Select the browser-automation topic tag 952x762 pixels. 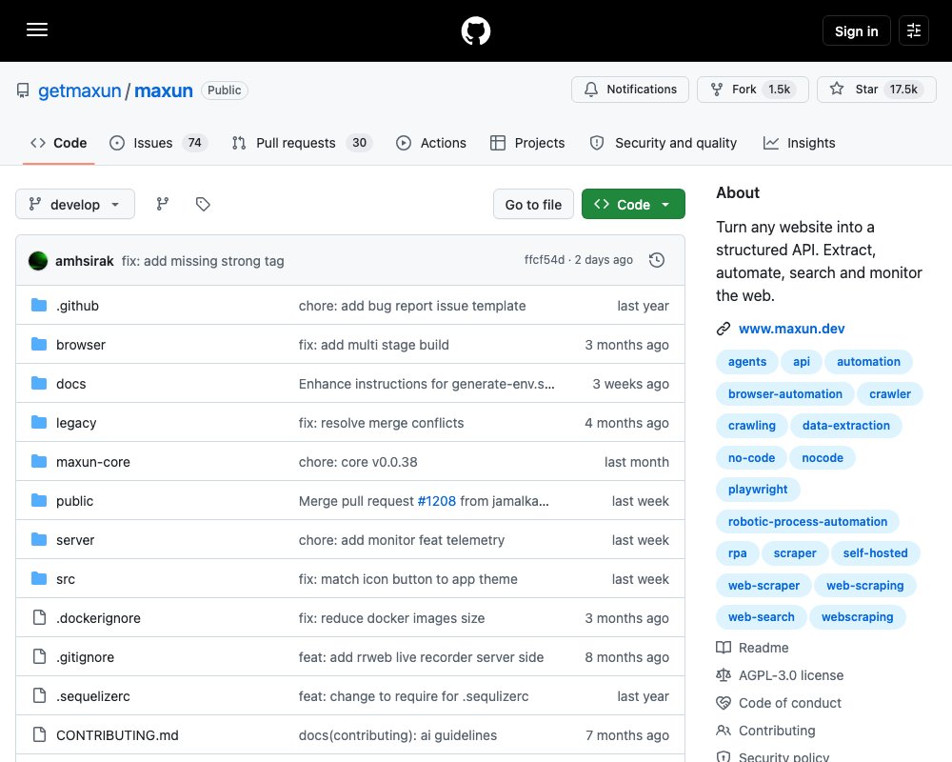click(x=785, y=393)
